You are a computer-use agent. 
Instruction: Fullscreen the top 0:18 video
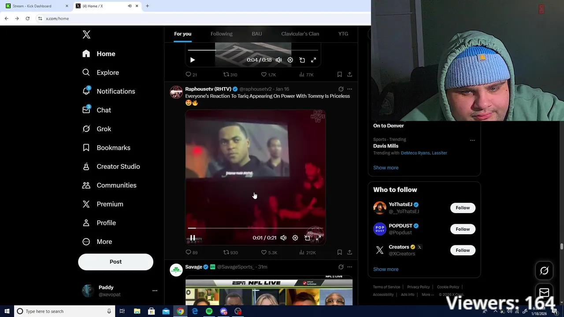click(313, 60)
